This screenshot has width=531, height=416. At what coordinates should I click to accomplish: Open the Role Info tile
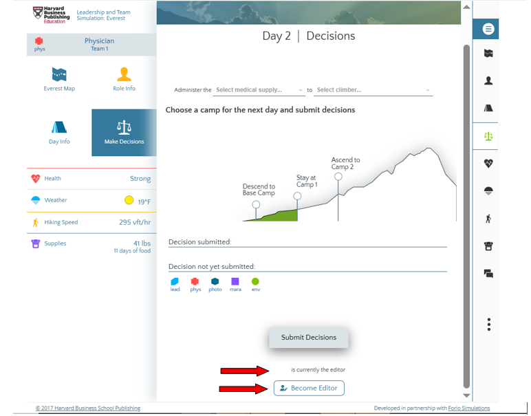[x=124, y=79]
